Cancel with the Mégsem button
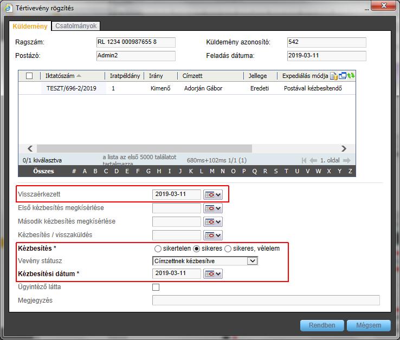The height and width of the screenshot is (340, 400). [x=369, y=325]
